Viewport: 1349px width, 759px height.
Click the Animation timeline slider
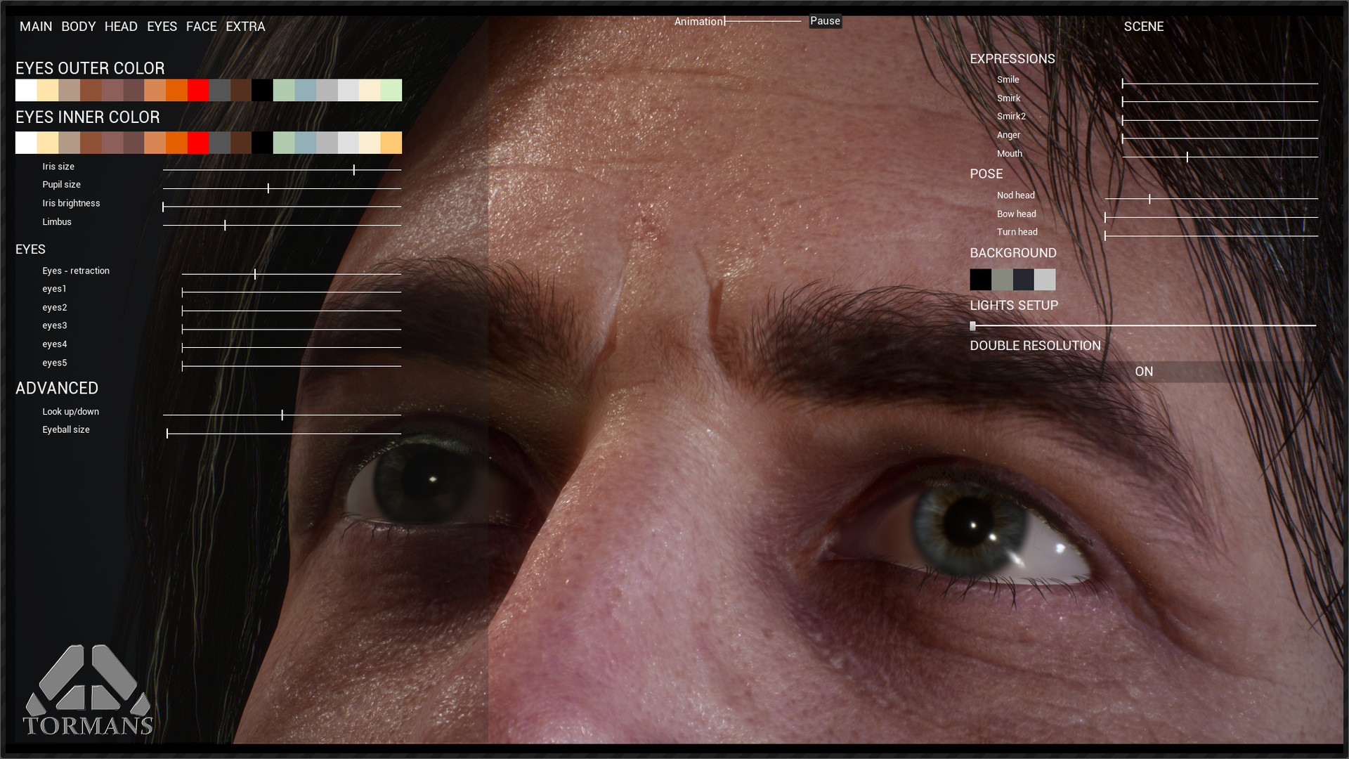pyautogui.click(x=724, y=22)
